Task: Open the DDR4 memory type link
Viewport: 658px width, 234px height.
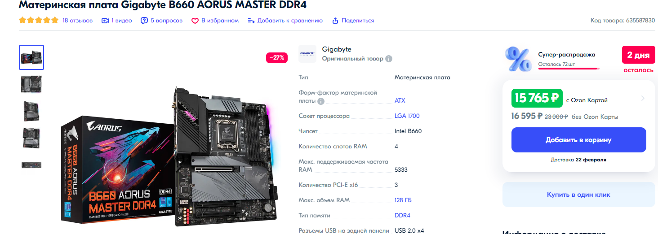Action: click(402, 215)
